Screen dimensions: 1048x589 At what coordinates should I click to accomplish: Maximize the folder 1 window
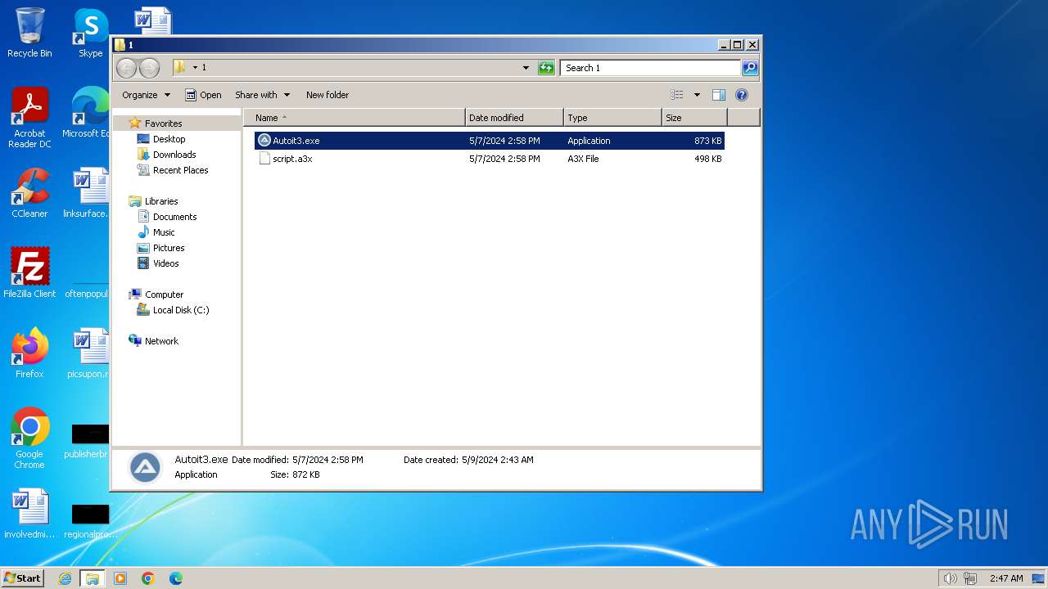[737, 45]
